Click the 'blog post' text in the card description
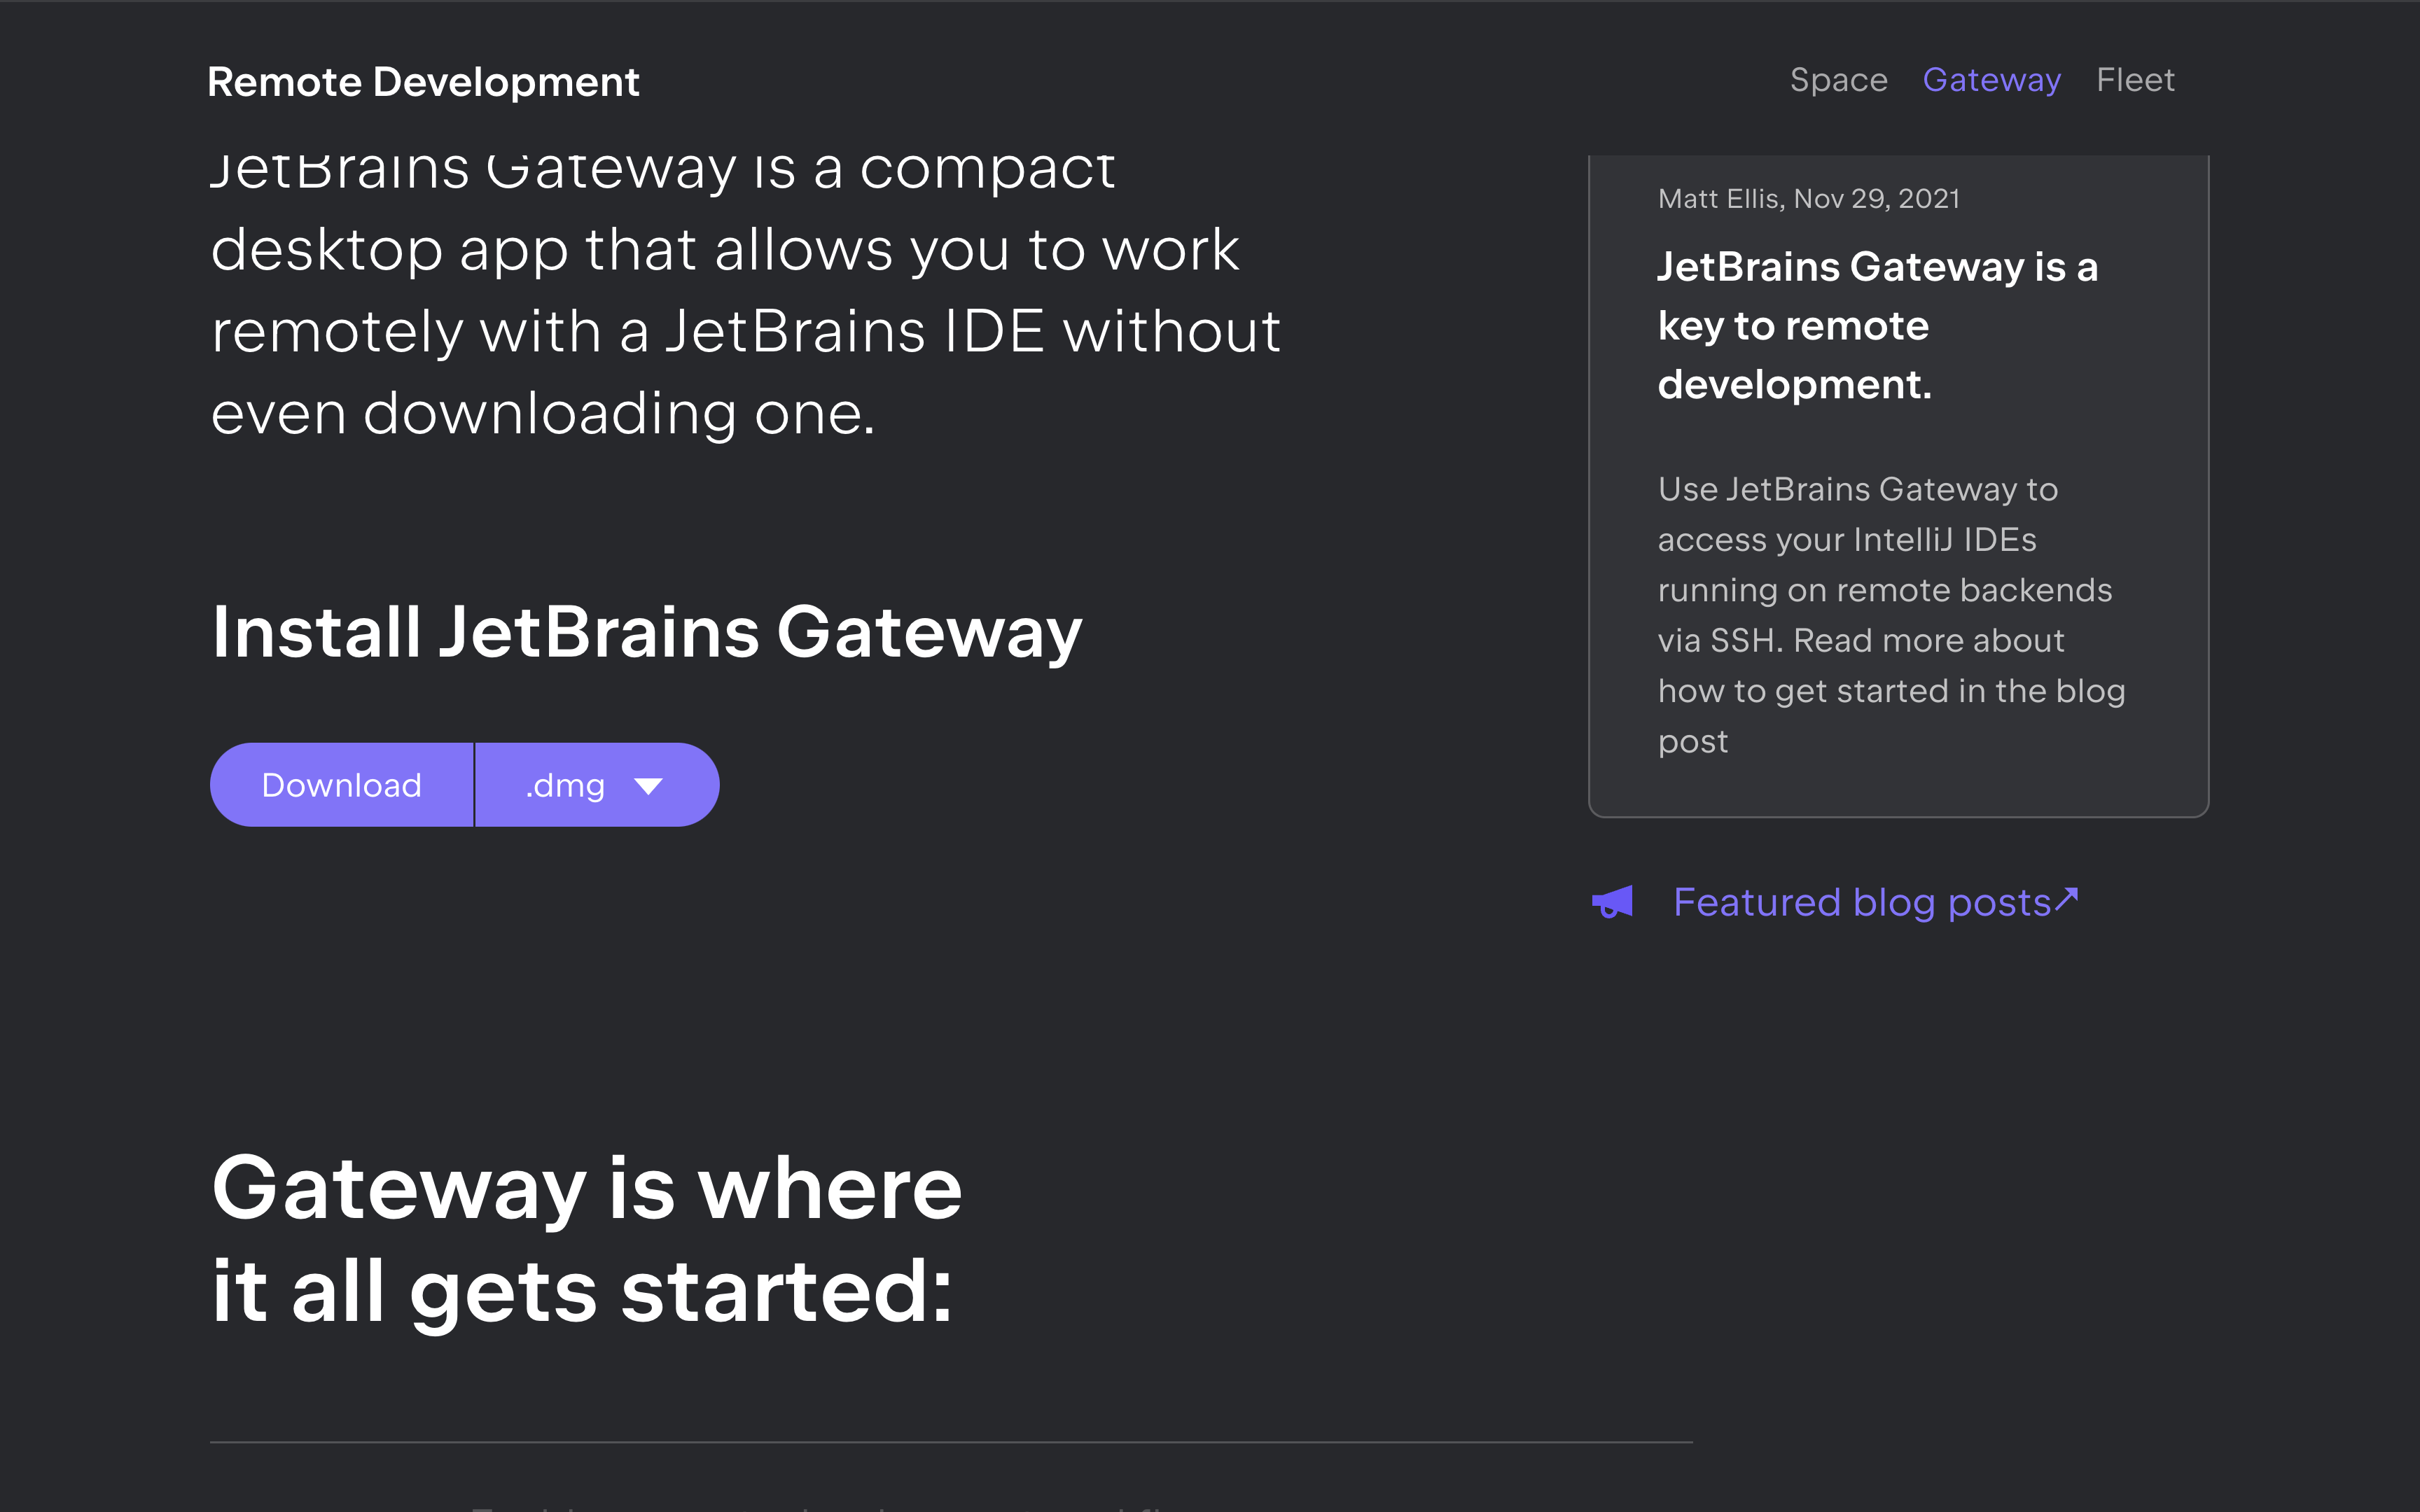 pos(1693,740)
